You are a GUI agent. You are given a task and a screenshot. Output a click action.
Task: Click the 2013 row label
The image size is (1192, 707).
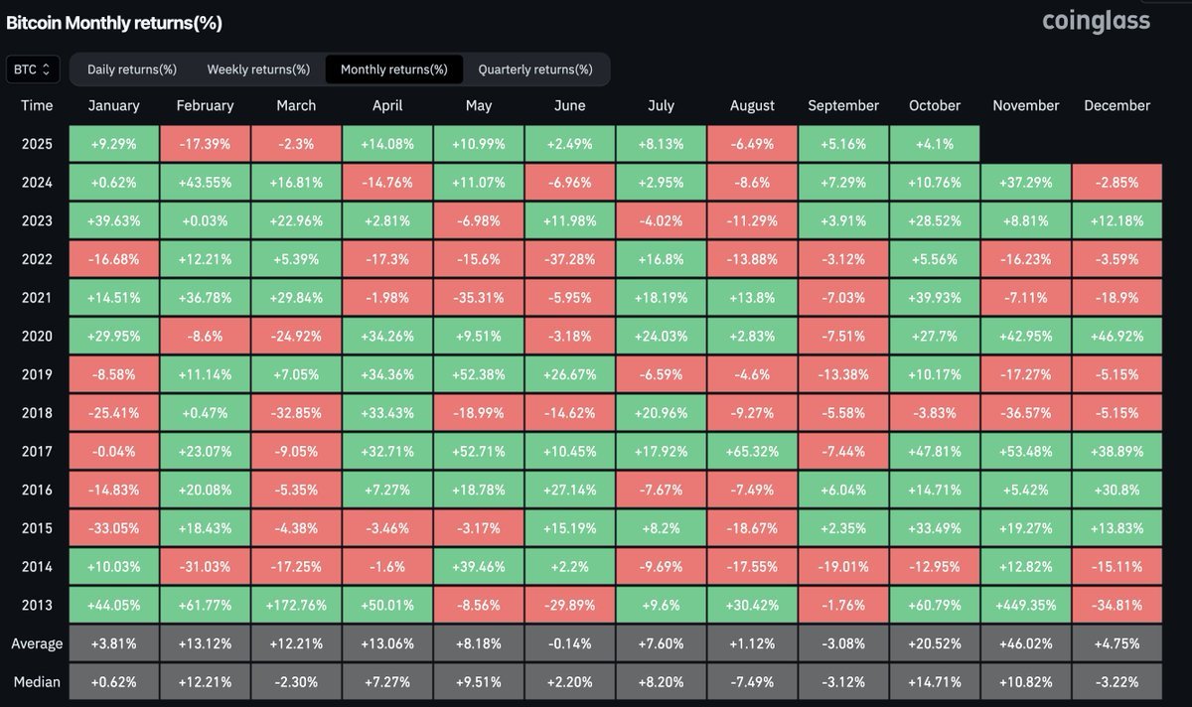[x=37, y=604]
